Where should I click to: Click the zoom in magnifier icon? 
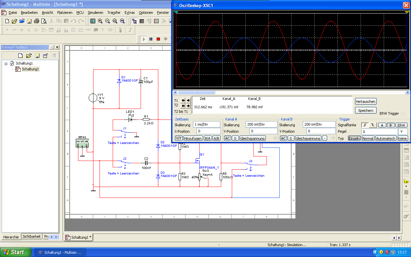[x=100, y=21]
